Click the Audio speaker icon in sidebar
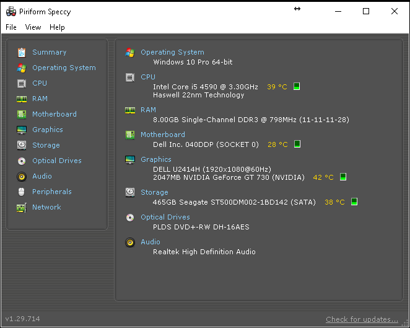 pos(22,176)
